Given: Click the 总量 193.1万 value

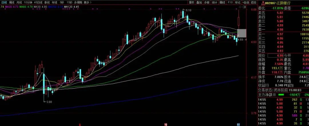Looking at the screenshot, I should (x=278, y=68).
